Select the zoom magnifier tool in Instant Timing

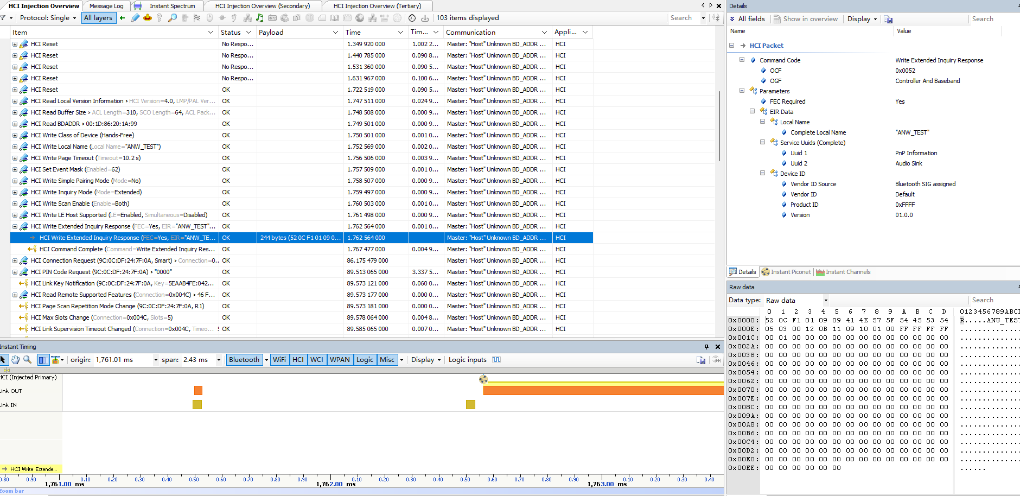coord(27,360)
